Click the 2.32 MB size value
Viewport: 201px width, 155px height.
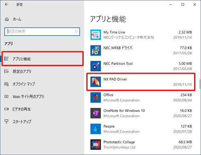(185, 32)
